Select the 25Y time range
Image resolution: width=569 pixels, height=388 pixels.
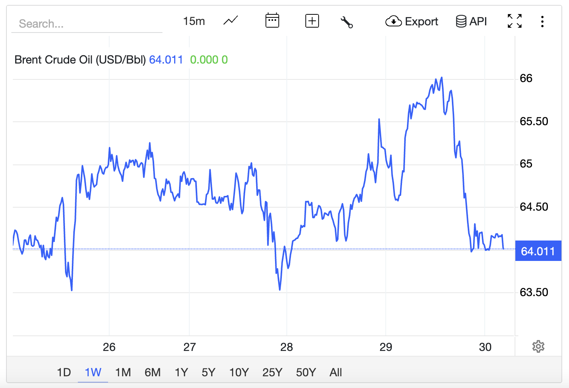272,372
